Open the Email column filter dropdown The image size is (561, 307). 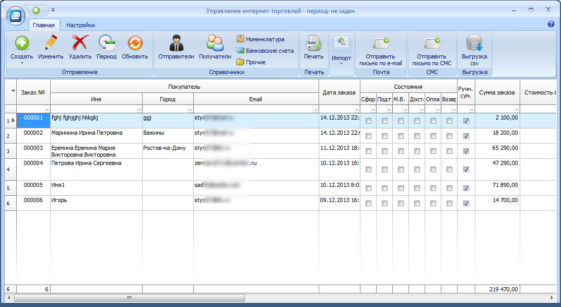pos(315,109)
